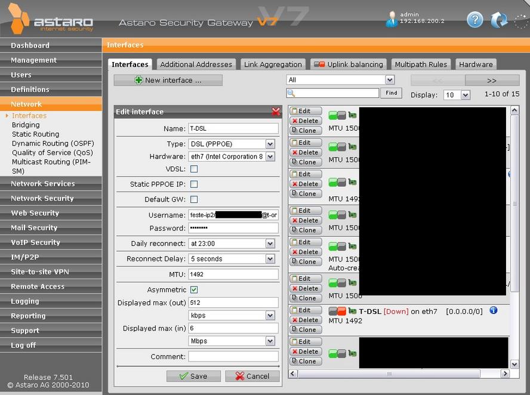This screenshot has width=530, height=395.
Task: Click the search magnifier icon
Action: (291, 93)
